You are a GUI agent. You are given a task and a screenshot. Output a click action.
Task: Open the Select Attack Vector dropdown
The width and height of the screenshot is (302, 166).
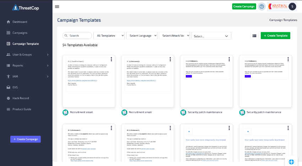174,36
